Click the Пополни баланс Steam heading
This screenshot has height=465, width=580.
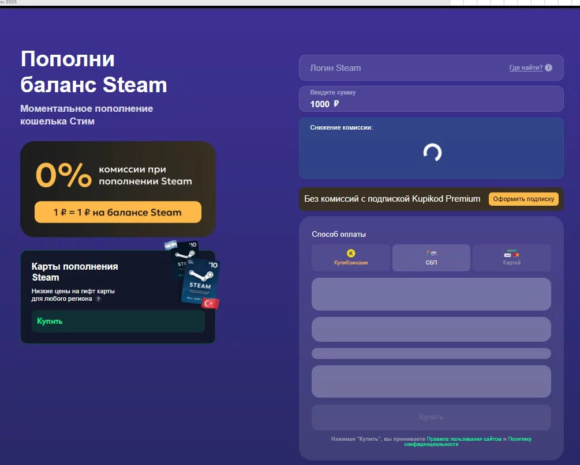tap(93, 71)
